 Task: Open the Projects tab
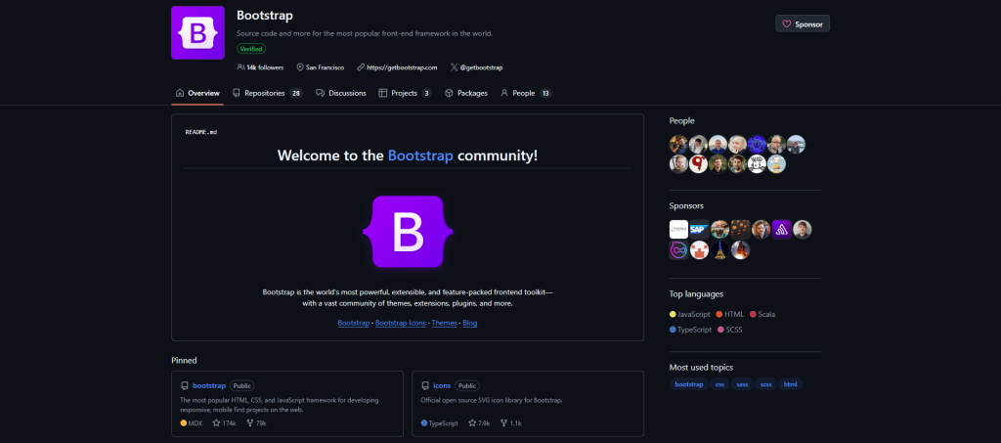coord(405,93)
